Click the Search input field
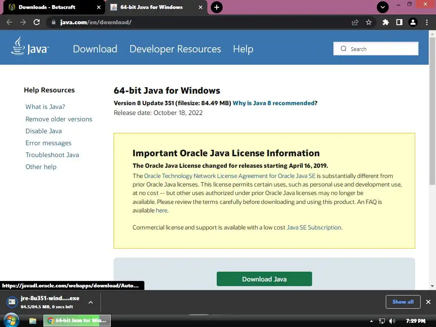The image size is (436, 327). pos(376,49)
